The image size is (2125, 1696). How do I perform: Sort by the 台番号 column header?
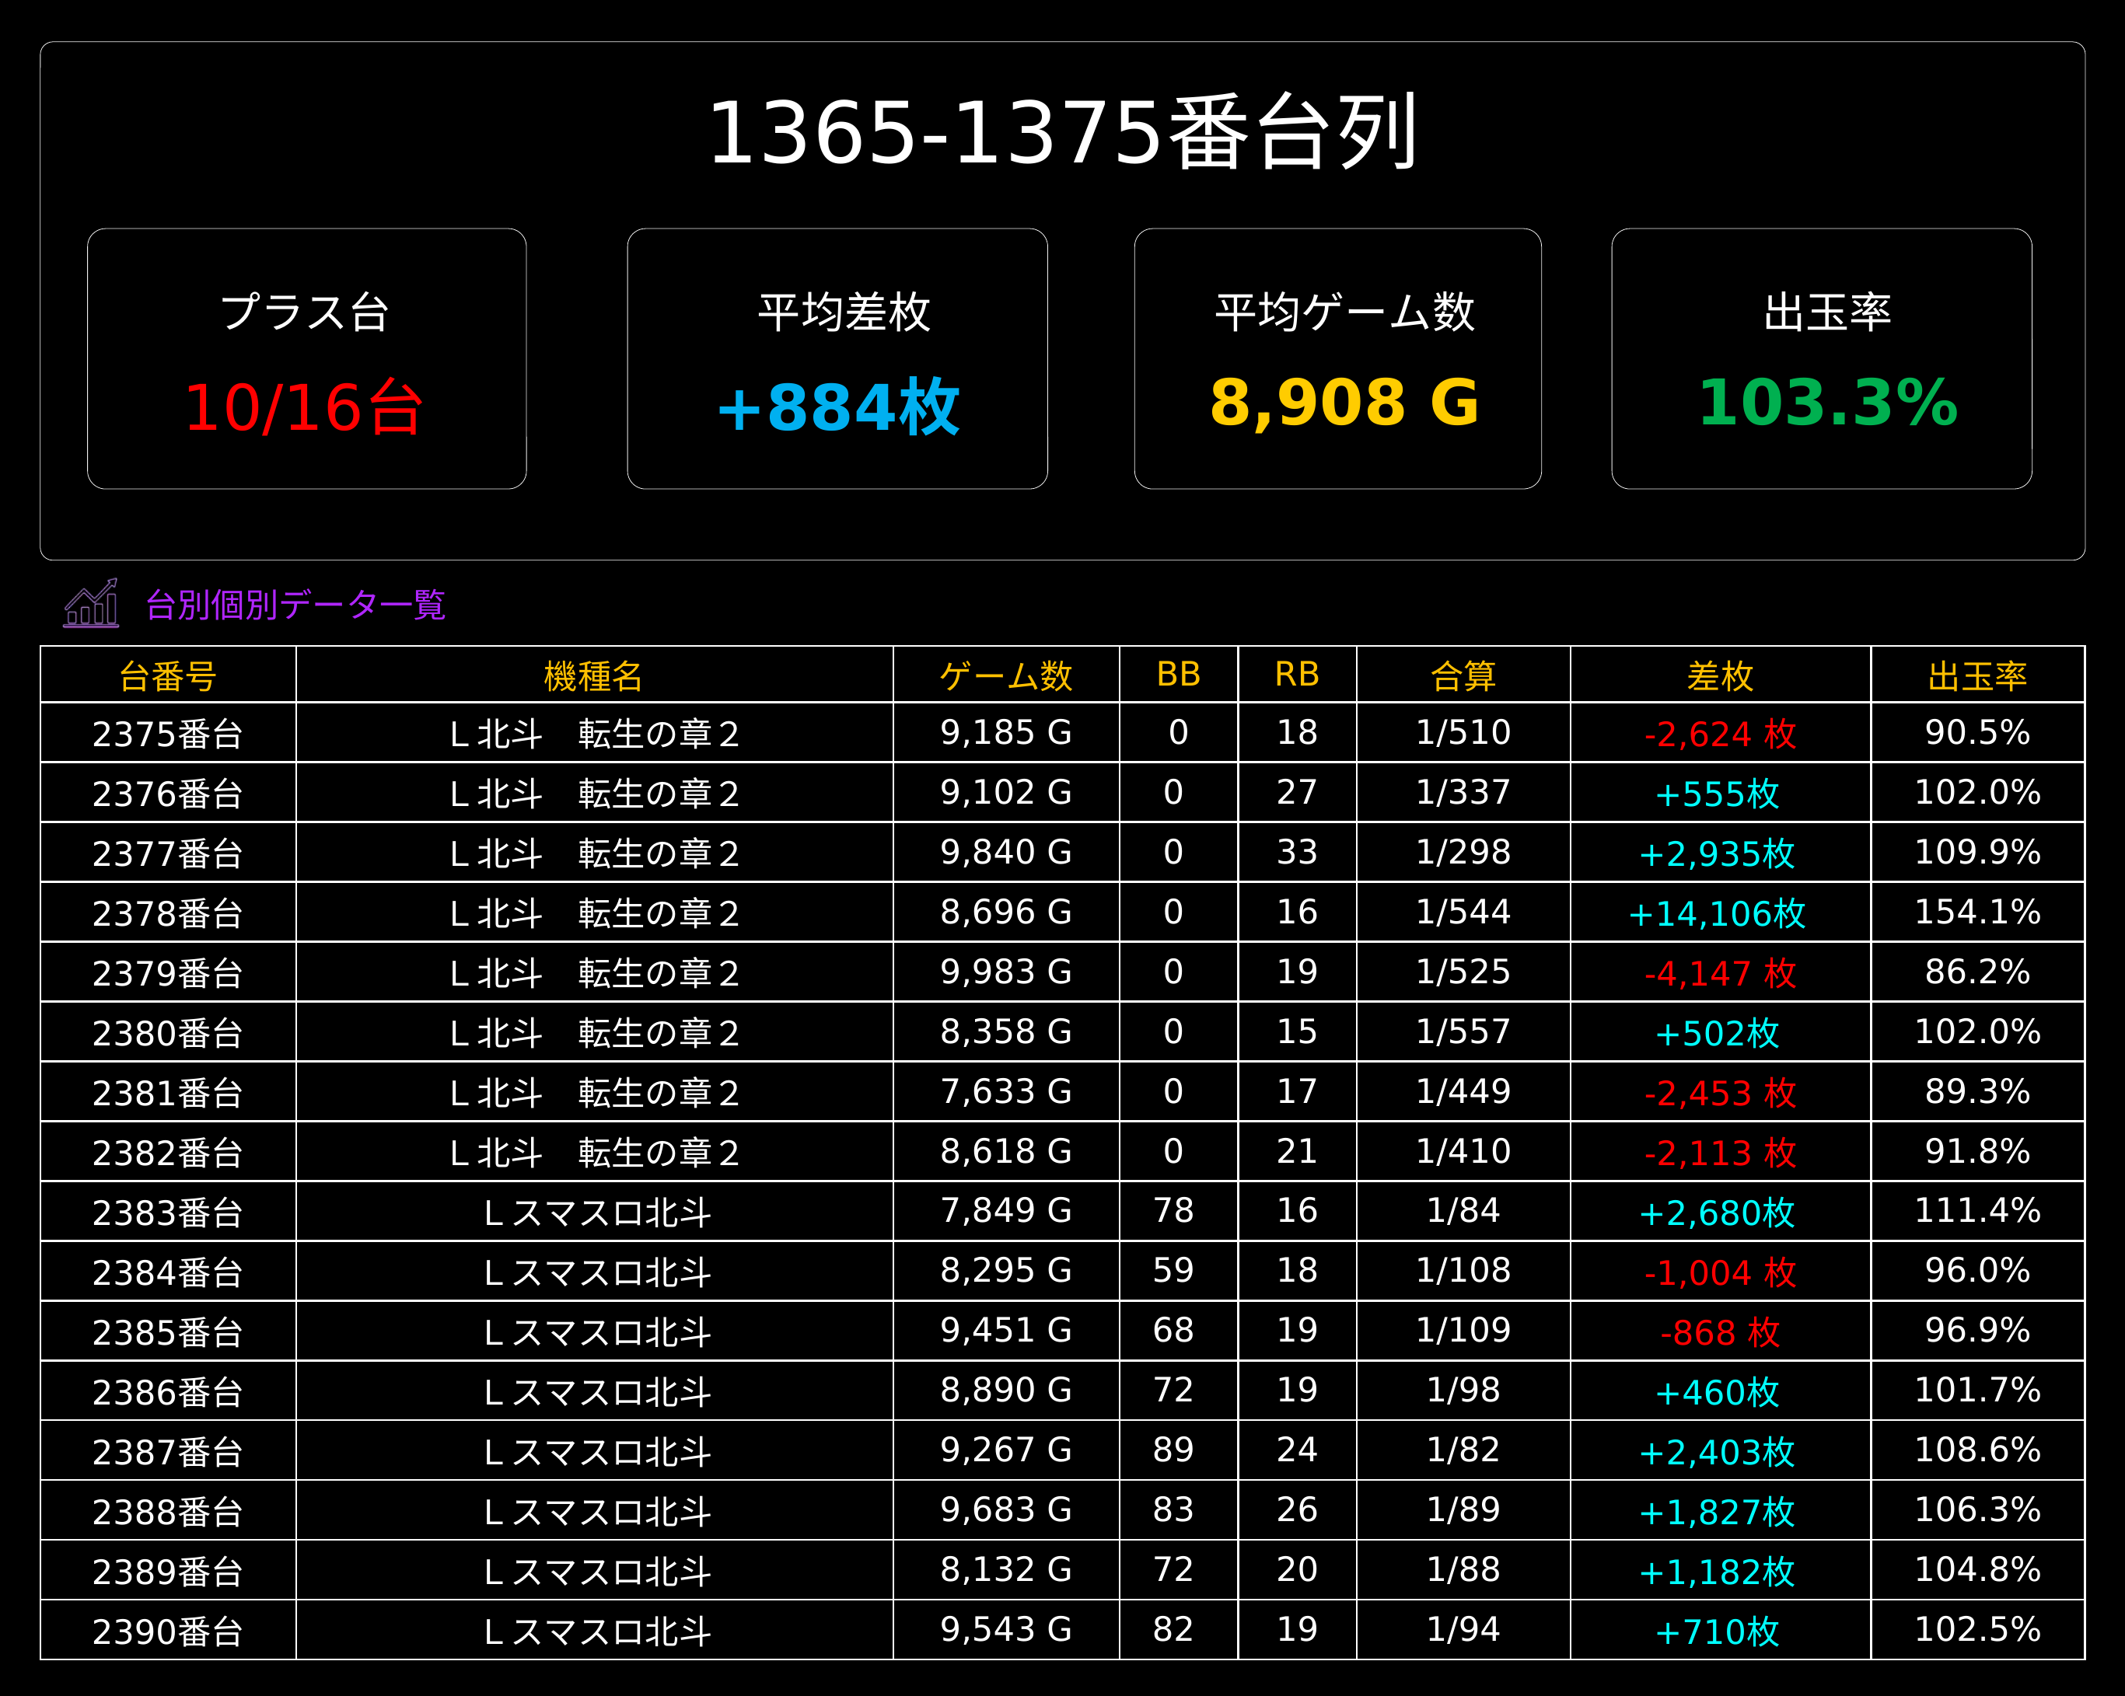pos(169,675)
